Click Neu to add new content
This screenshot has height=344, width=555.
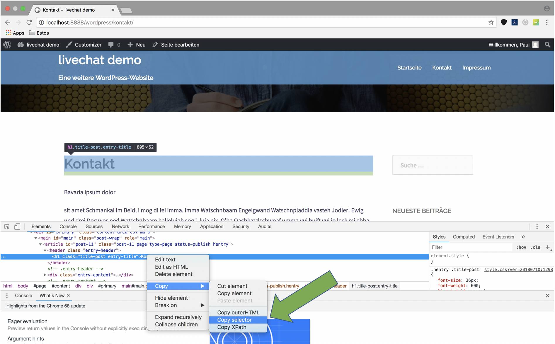[x=137, y=45]
